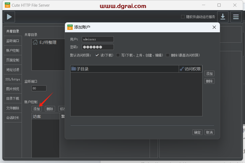Click the 访客 column header
Screen dimensions: 245x163
coord(46,117)
